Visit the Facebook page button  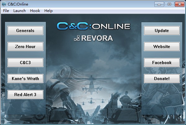pos(162,62)
